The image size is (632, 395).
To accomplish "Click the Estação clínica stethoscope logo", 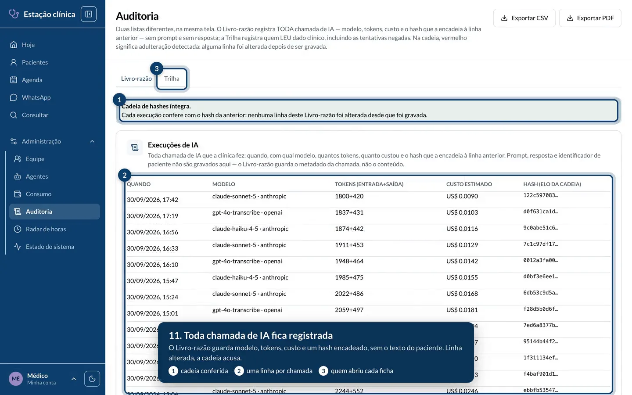I will coord(14,14).
